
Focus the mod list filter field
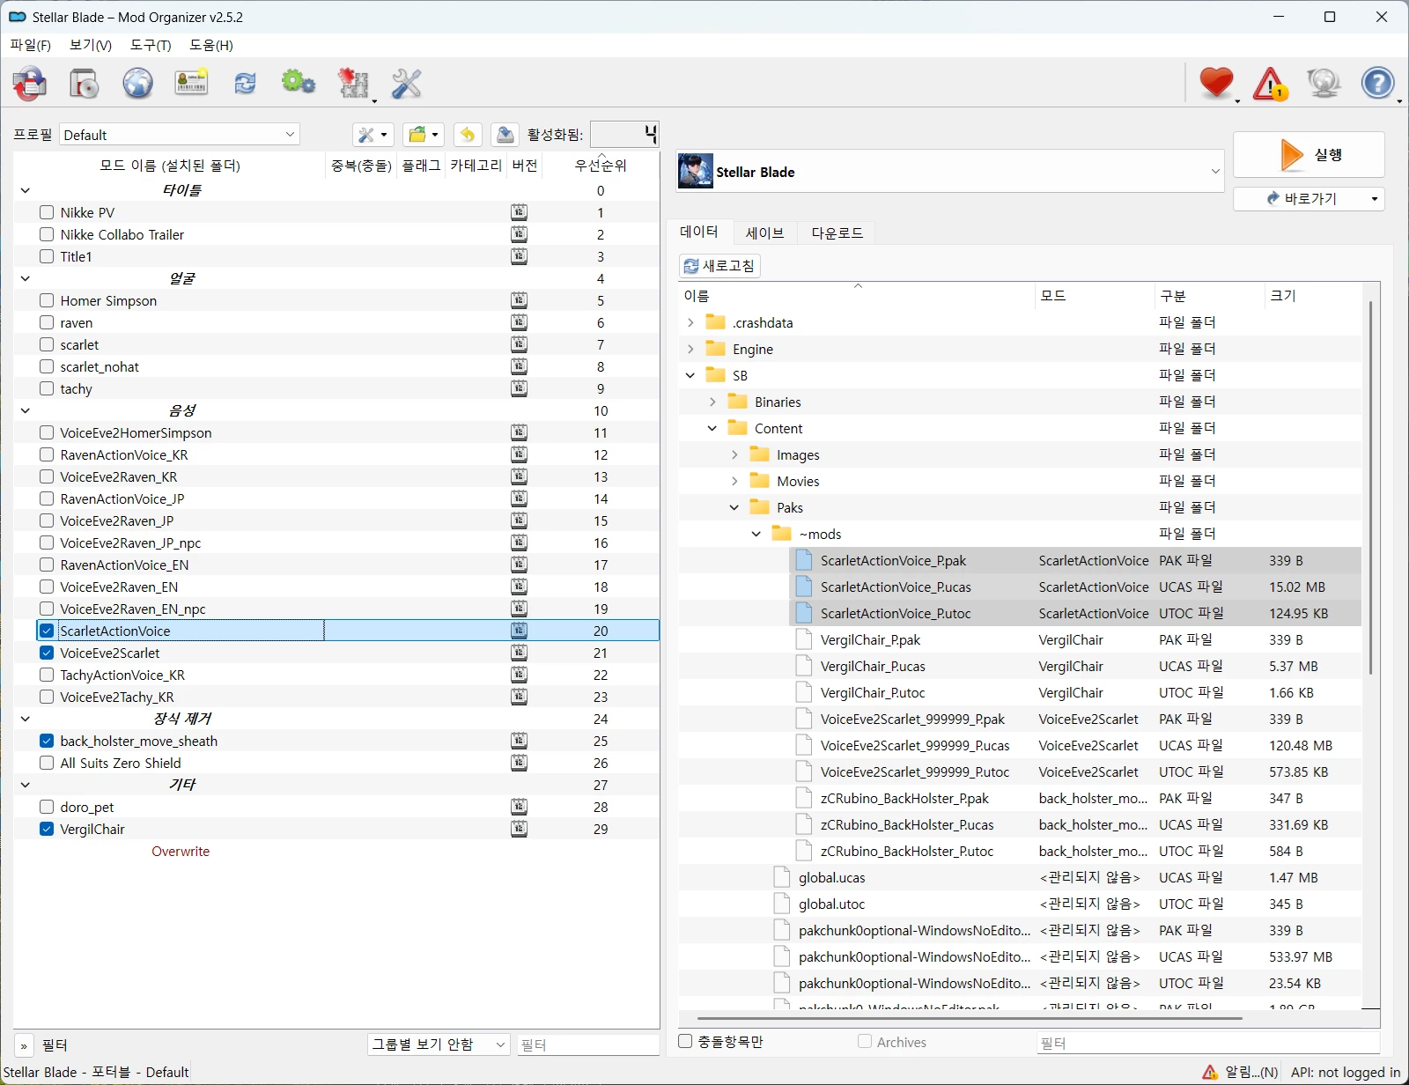pos(587,1044)
